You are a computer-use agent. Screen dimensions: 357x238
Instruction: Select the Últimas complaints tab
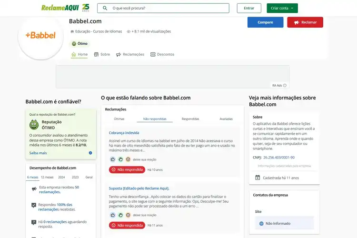pos(119,119)
